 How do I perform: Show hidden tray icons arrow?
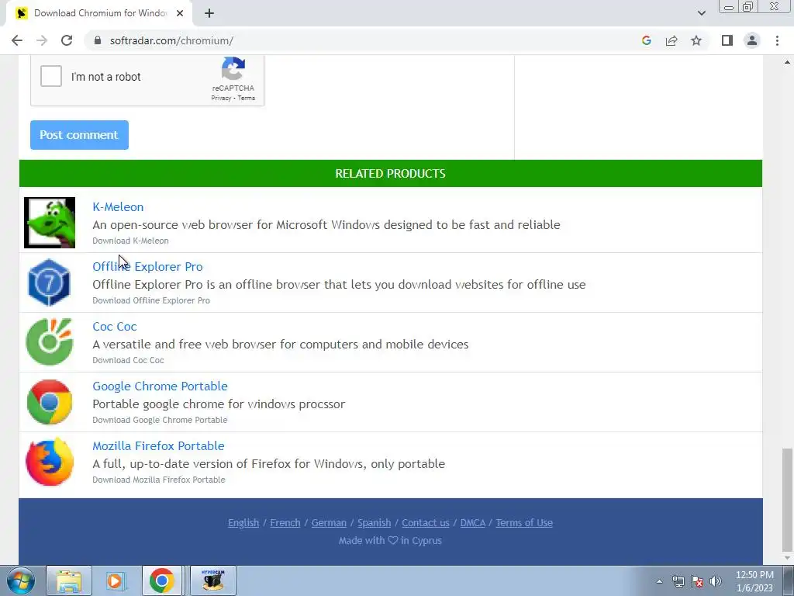click(659, 581)
